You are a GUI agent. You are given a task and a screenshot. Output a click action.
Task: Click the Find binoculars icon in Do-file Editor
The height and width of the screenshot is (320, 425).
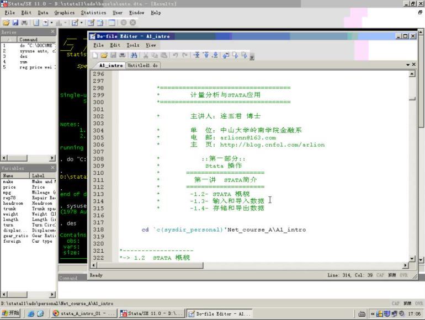[x=134, y=55]
